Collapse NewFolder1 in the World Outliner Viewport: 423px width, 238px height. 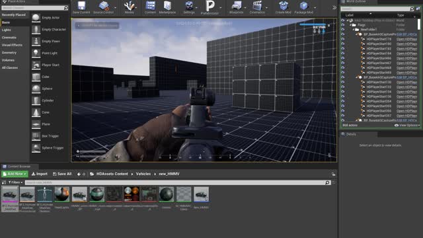tap(354, 29)
